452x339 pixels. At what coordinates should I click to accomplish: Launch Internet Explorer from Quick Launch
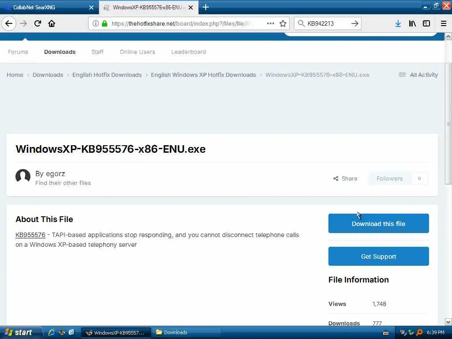52,332
